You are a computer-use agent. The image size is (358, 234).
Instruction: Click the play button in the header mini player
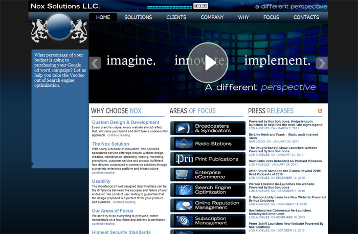pyautogui.click(x=200, y=6)
